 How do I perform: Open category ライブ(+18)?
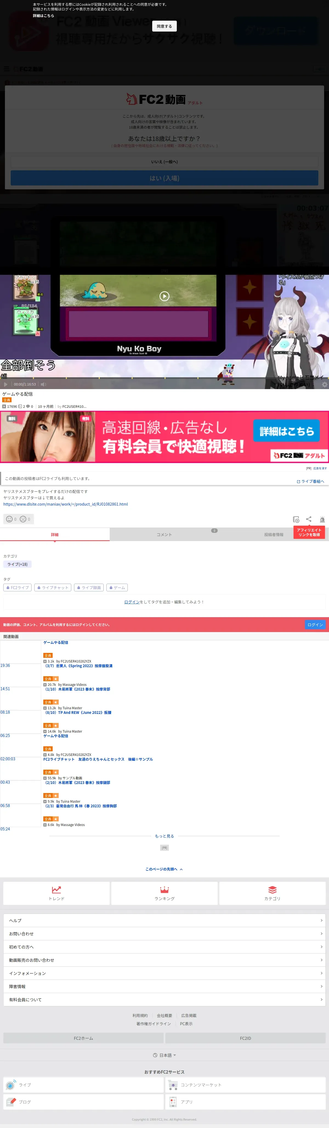pos(18,564)
